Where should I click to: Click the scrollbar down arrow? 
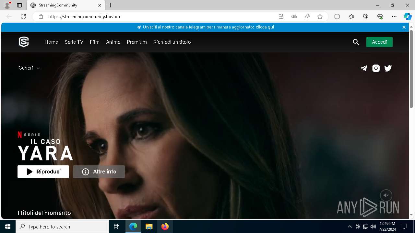[x=411, y=215]
